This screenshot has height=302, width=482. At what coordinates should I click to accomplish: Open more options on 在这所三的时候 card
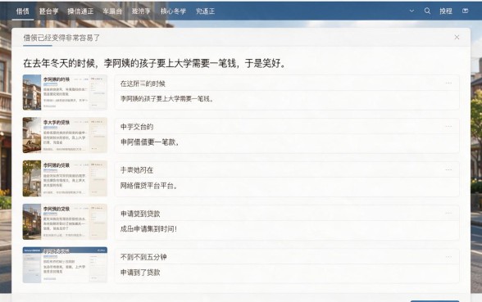448,83
